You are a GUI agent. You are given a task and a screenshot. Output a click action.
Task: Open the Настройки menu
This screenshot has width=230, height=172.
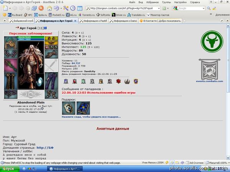tap(181, 2)
